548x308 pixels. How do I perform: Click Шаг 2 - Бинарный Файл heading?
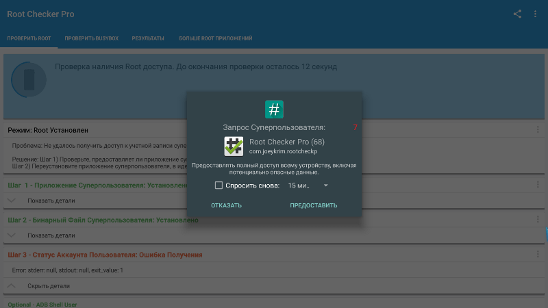(103, 220)
